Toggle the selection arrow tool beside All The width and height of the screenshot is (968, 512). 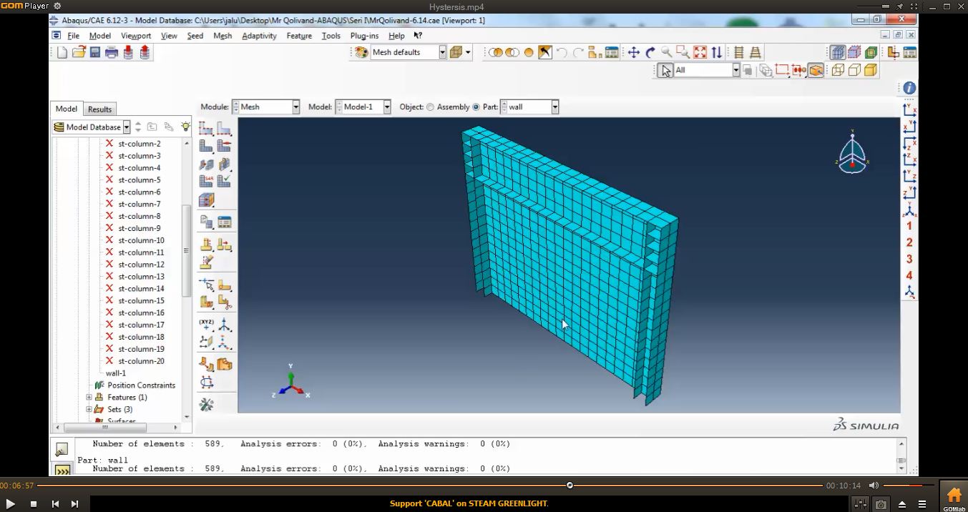(666, 70)
